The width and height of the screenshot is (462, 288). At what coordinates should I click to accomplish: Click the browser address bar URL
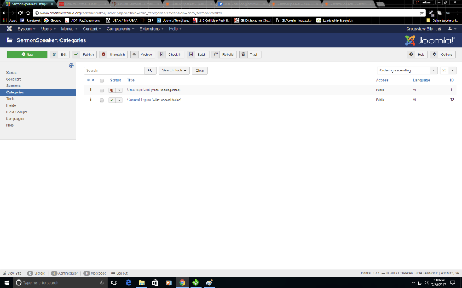pyautogui.click(x=131, y=13)
